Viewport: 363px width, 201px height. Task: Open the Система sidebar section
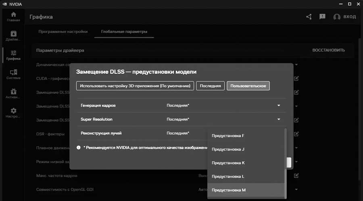(13, 75)
